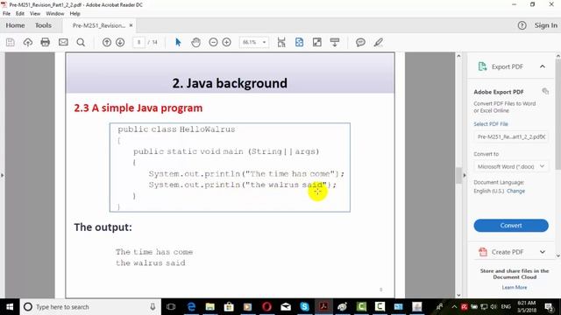
Task: Zoom in with the plus icon
Action: pyautogui.click(x=226, y=42)
